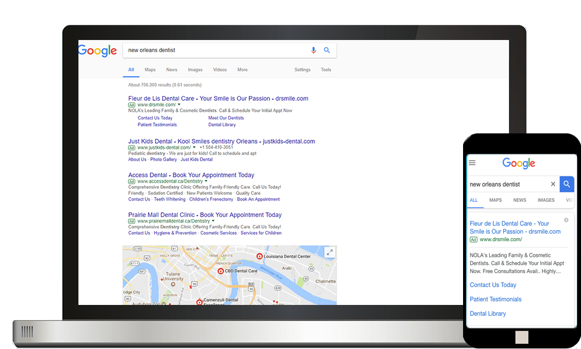Expand the justkids-dental.com URL dropdown arrow
Viewport: 581px width, 349px height.
[194, 147]
